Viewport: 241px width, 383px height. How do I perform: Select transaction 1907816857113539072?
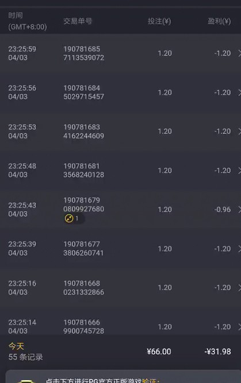[83, 53]
